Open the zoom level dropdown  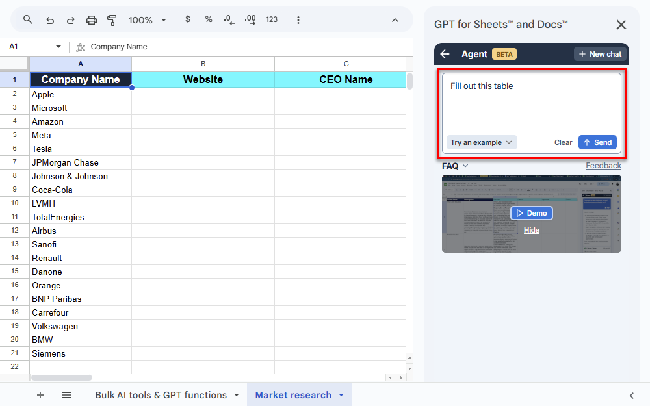tap(147, 19)
